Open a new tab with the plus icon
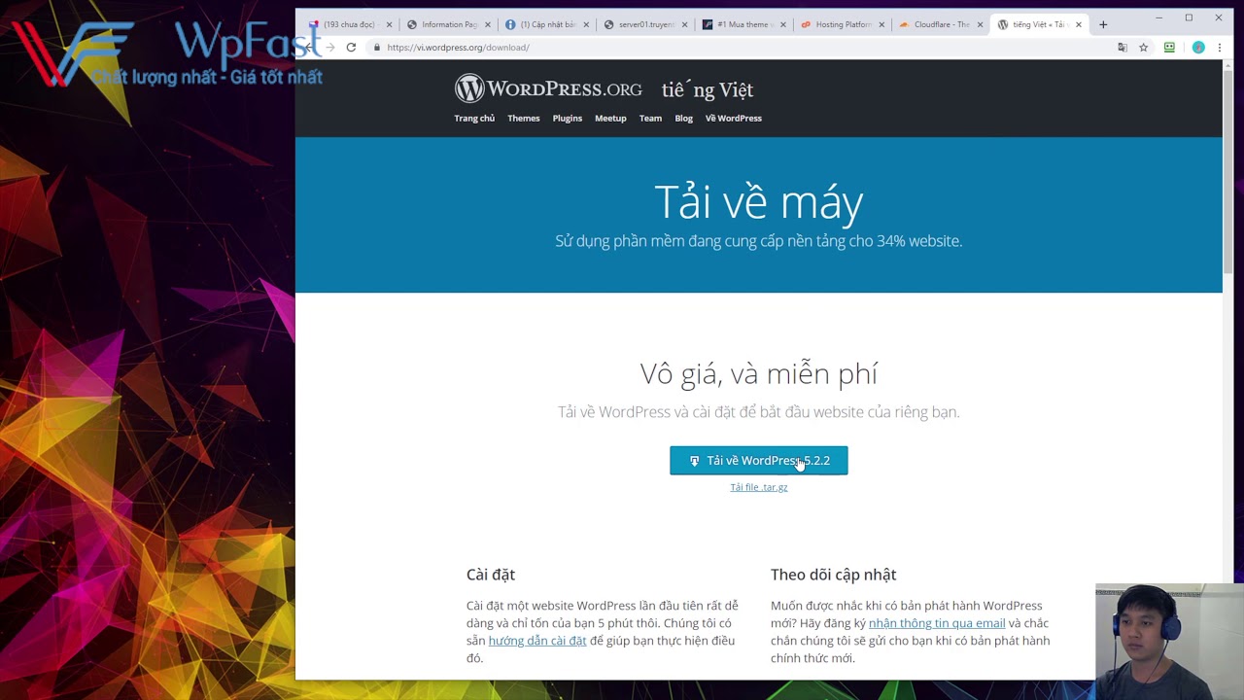1244x700 pixels. click(x=1103, y=24)
